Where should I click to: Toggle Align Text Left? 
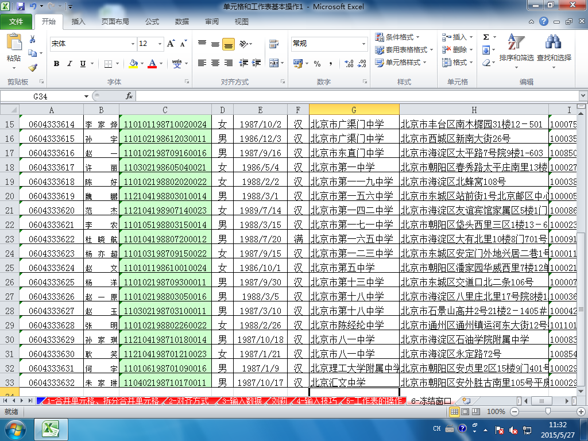click(202, 63)
